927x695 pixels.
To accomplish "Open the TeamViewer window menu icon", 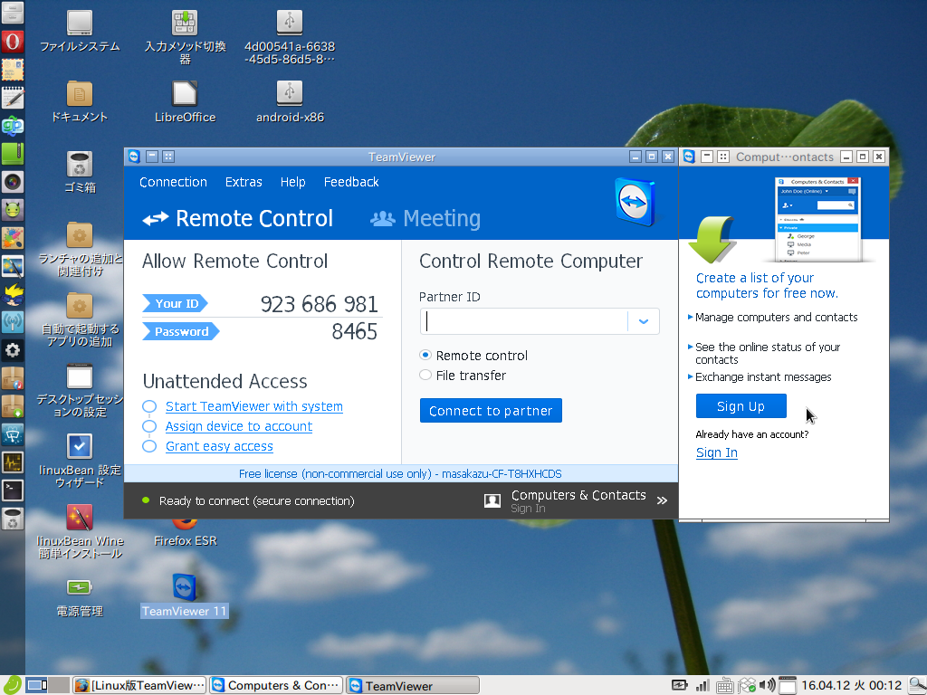I will [132, 156].
